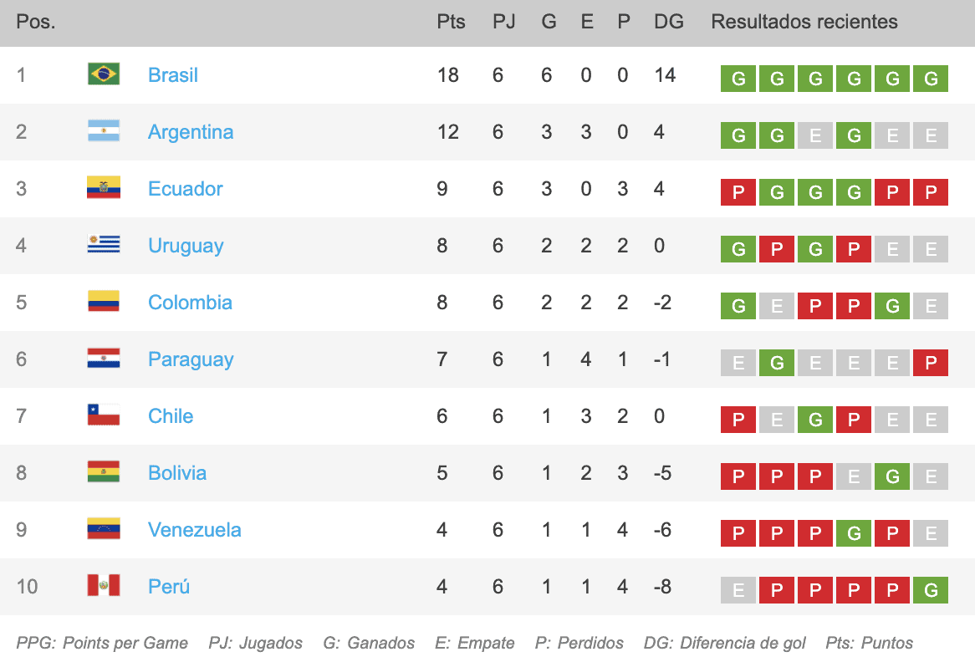
Task: Select the Pts column header
Action: tap(451, 22)
